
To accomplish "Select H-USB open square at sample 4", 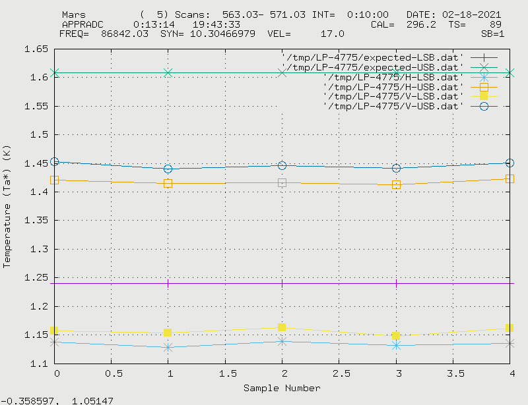I will 510,179.
